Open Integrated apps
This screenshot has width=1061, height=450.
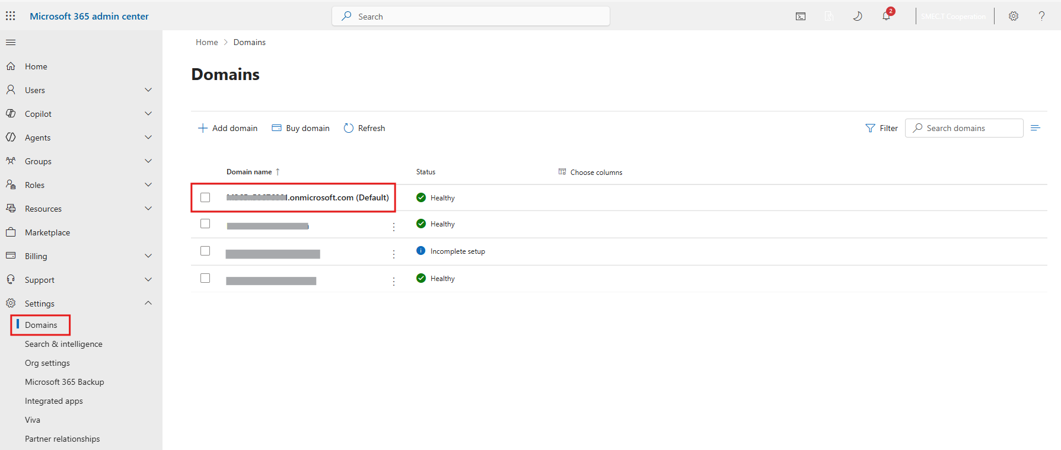[54, 401]
